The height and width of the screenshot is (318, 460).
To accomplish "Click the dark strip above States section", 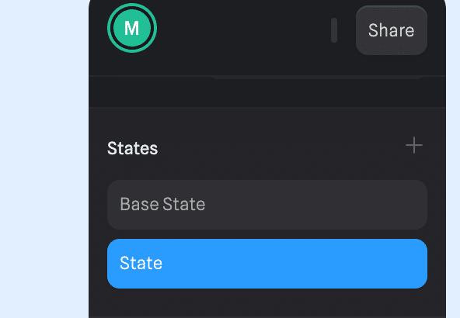I will click(267, 92).
